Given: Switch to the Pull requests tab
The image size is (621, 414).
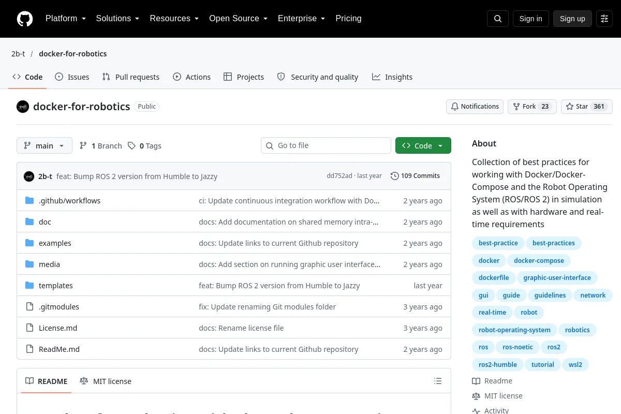Looking at the screenshot, I should tap(131, 77).
